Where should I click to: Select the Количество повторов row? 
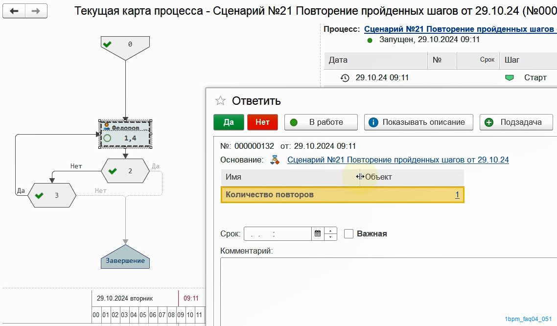[x=343, y=195]
